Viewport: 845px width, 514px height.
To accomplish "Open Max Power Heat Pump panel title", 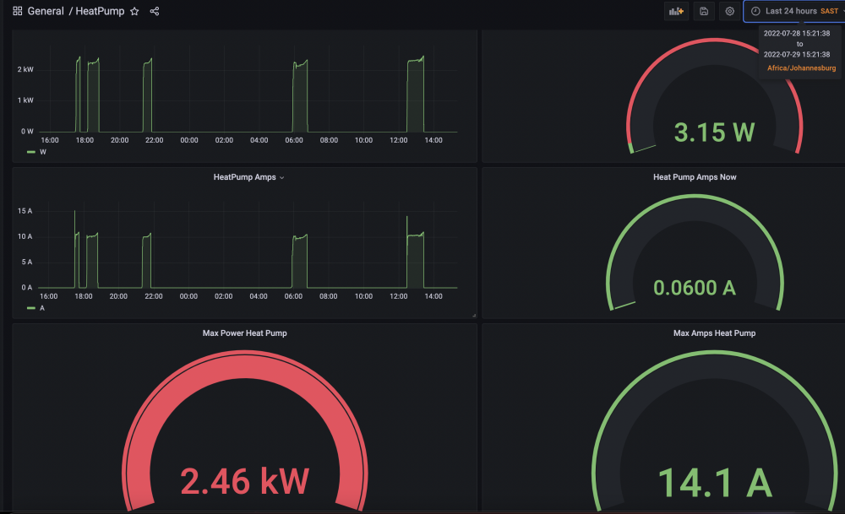I will point(245,333).
